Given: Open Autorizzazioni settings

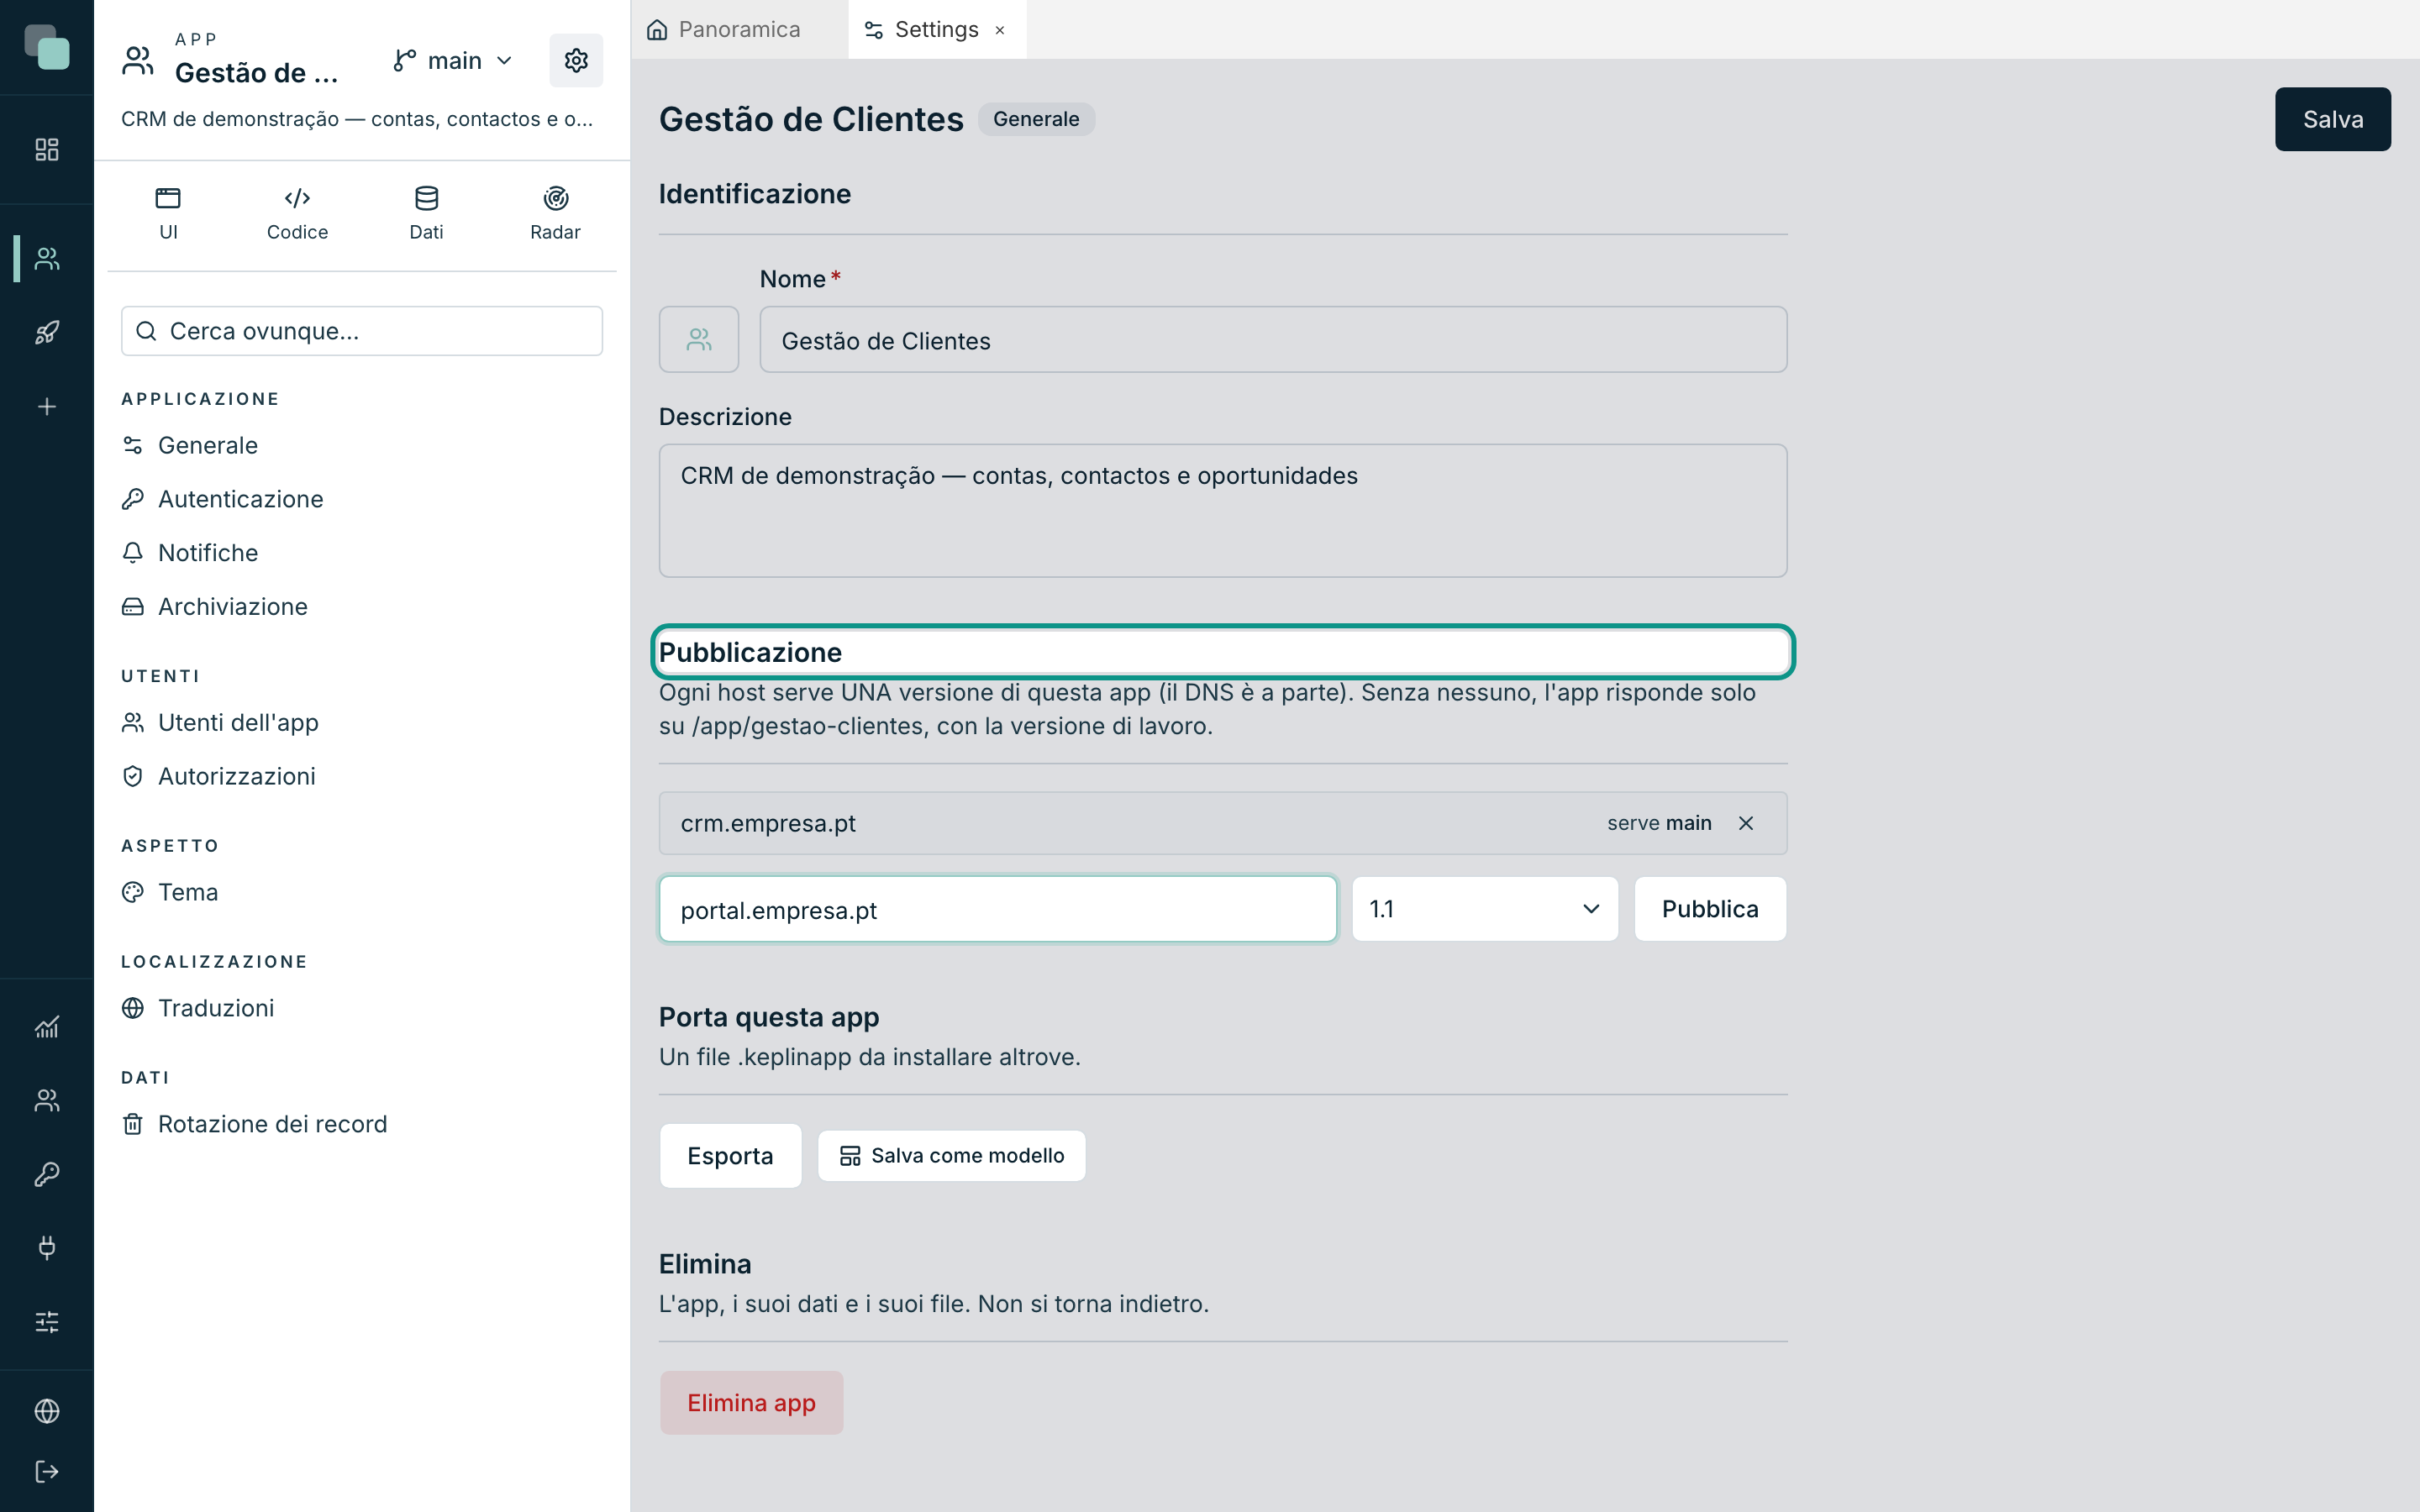Looking at the screenshot, I should coord(219,777).
